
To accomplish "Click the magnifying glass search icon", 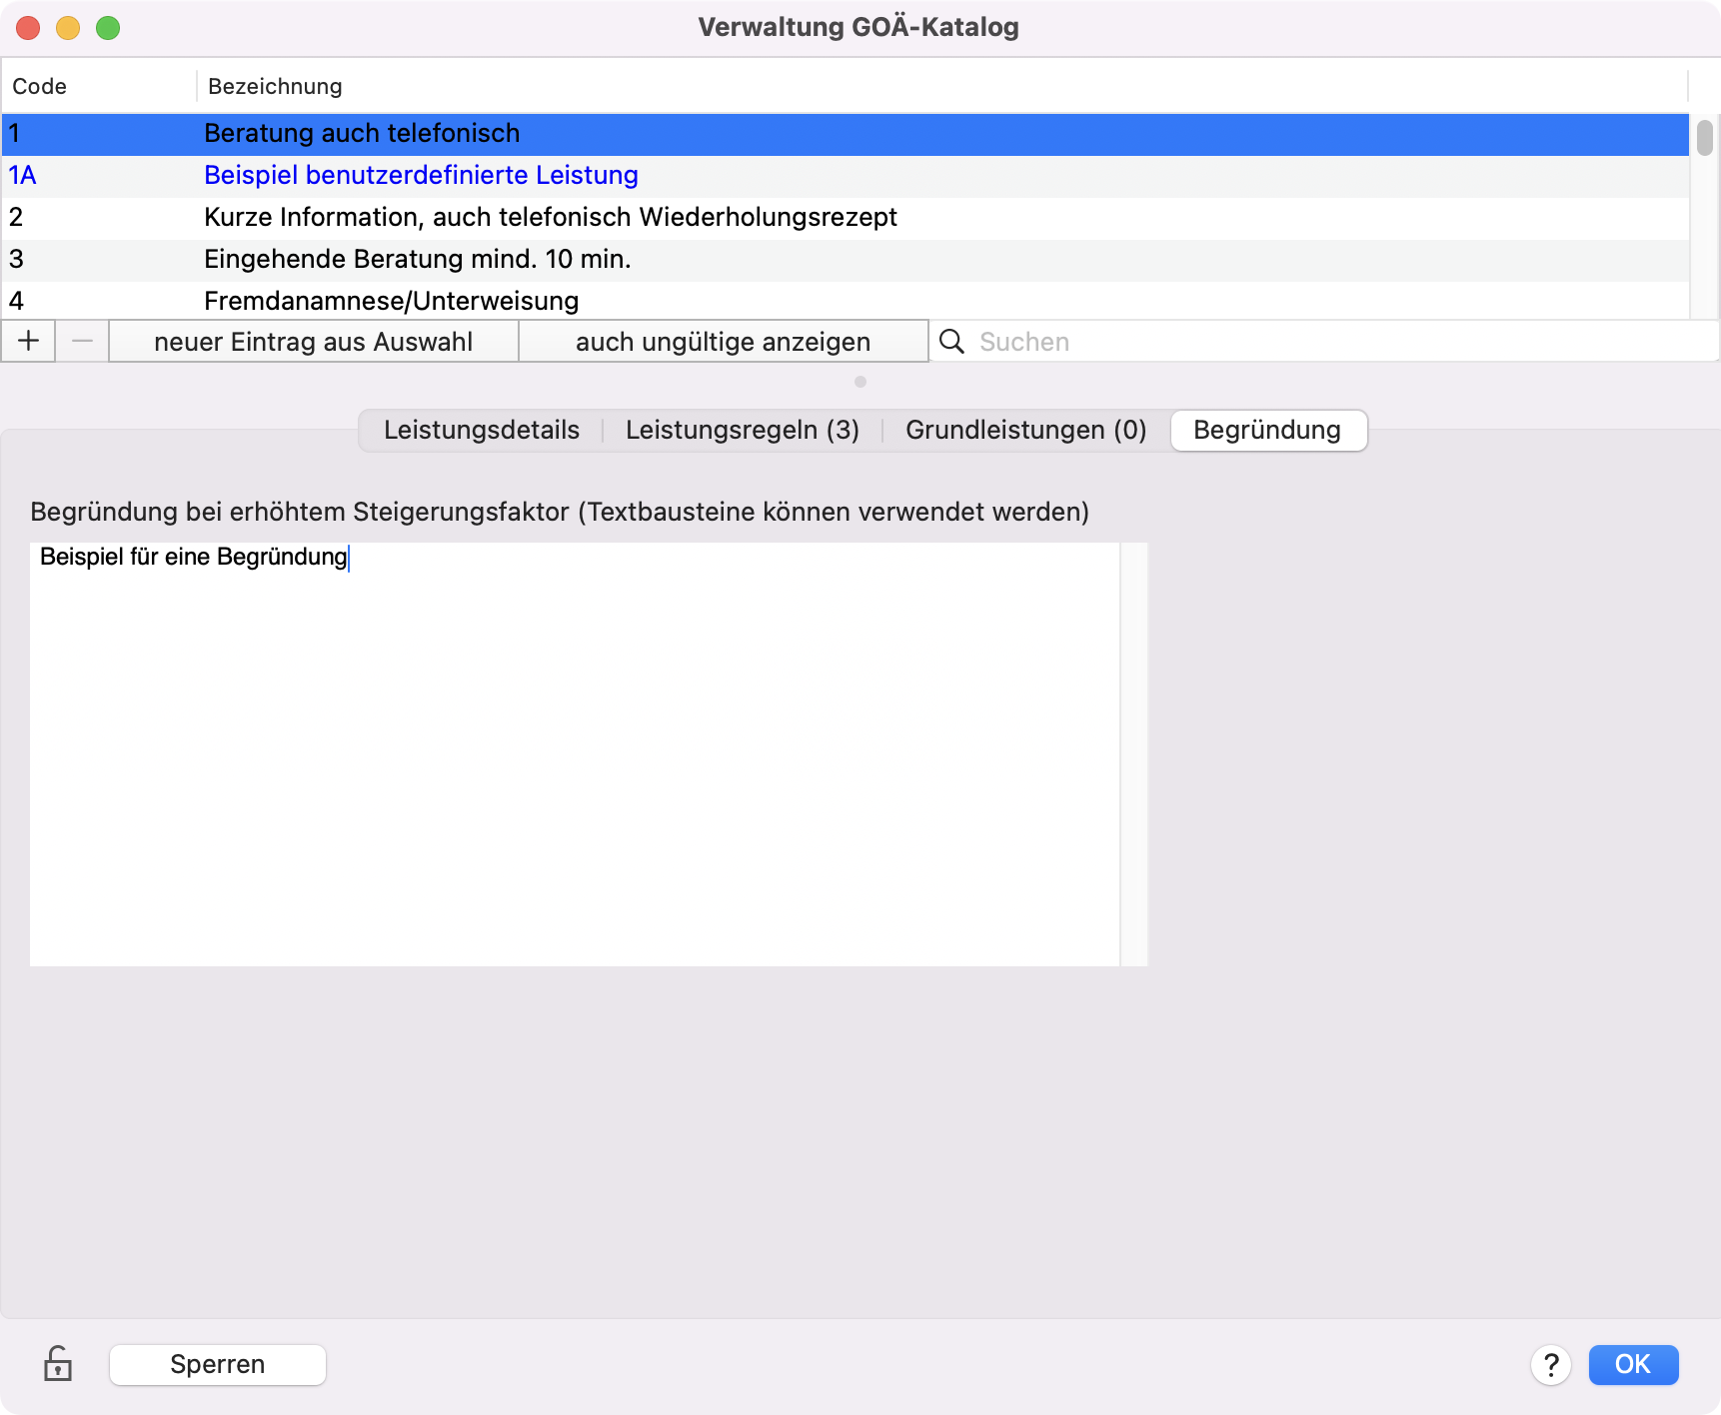I will 952,342.
